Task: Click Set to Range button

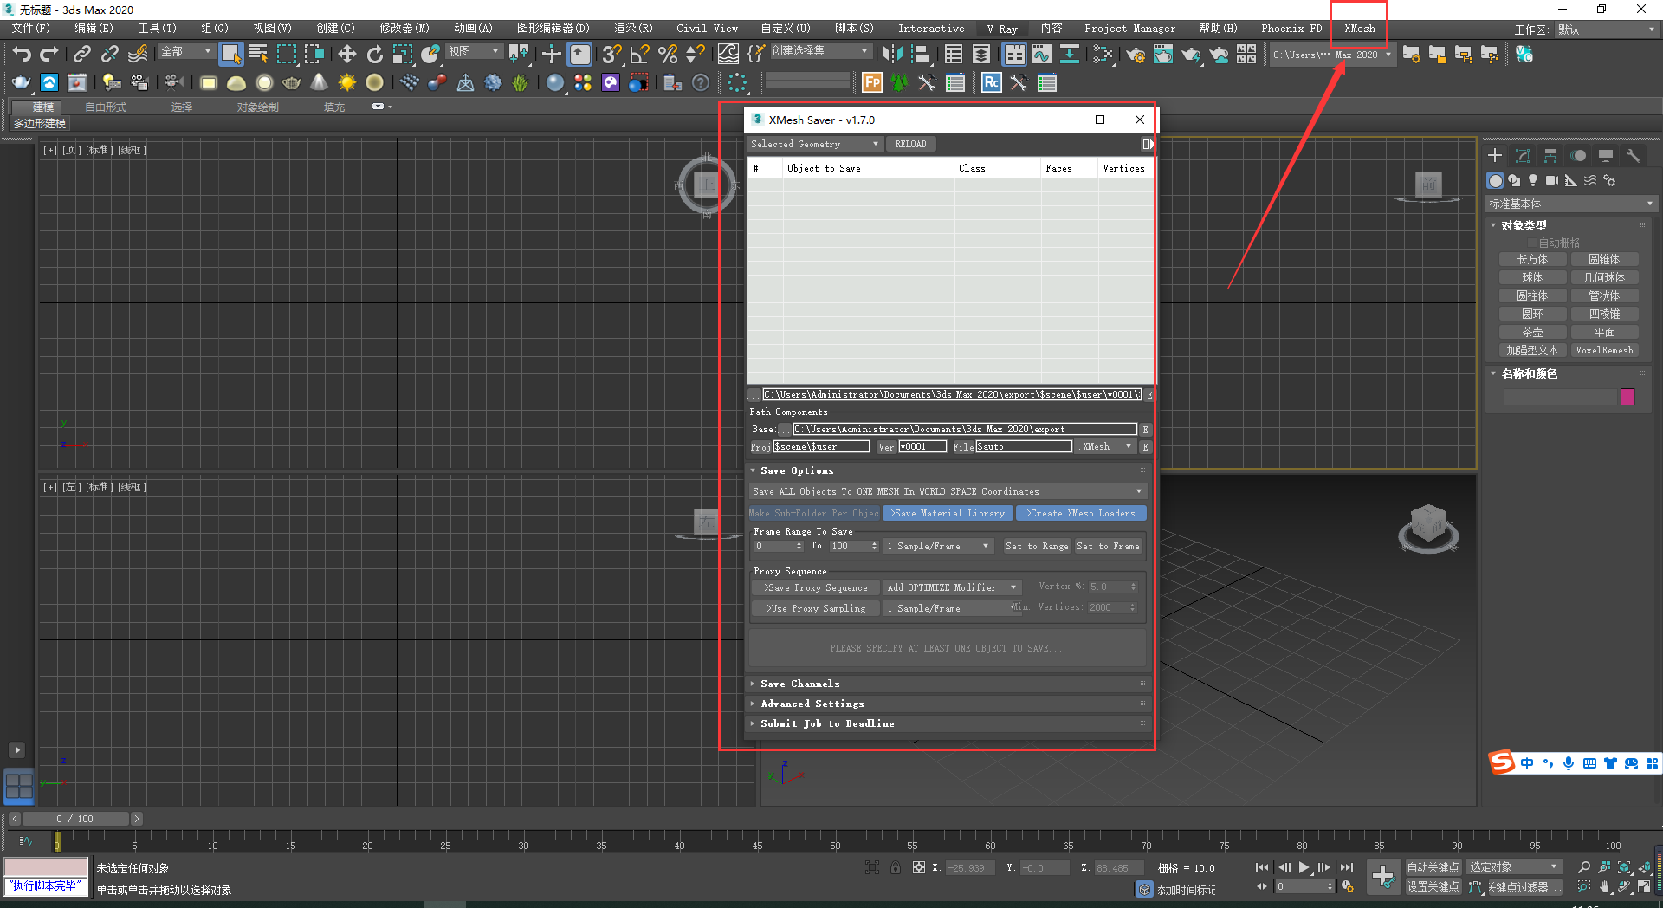Action: [x=1037, y=546]
